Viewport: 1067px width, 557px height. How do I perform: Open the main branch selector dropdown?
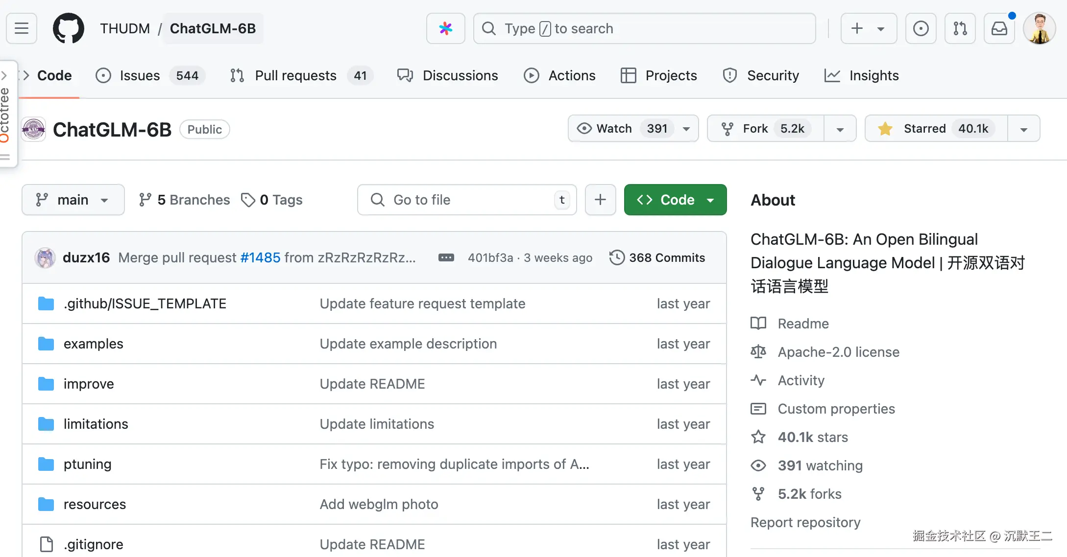(x=73, y=200)
